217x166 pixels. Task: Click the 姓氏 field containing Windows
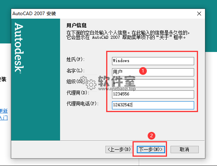click(x=153, y=61)
